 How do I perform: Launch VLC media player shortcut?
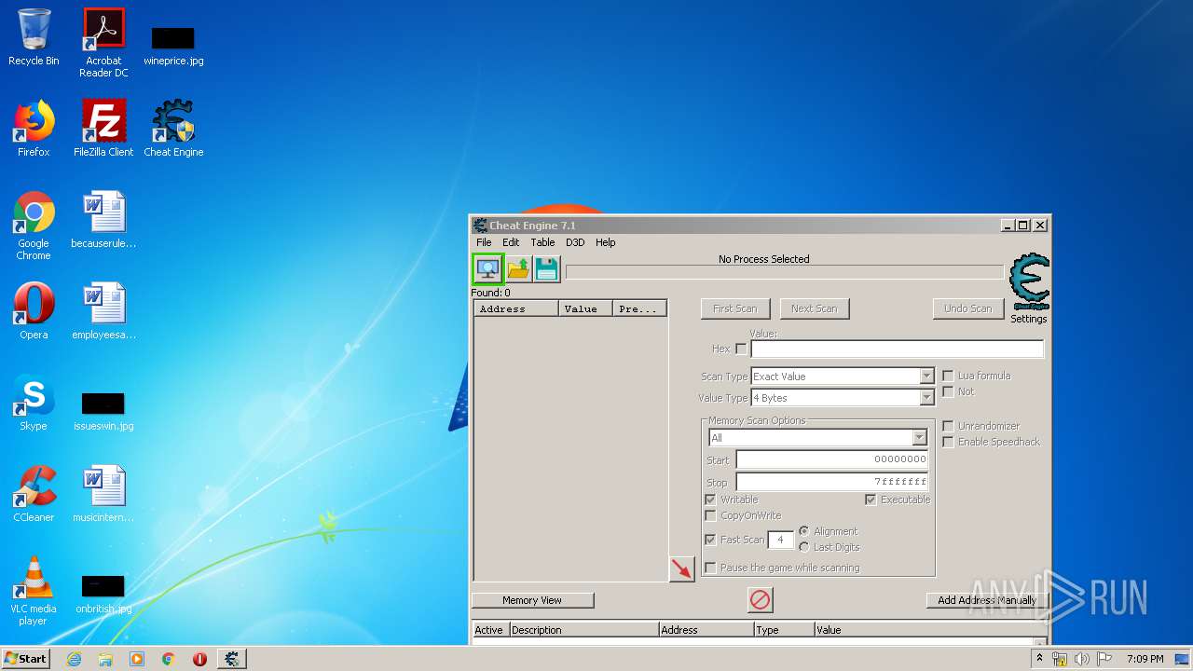point(34,591)
